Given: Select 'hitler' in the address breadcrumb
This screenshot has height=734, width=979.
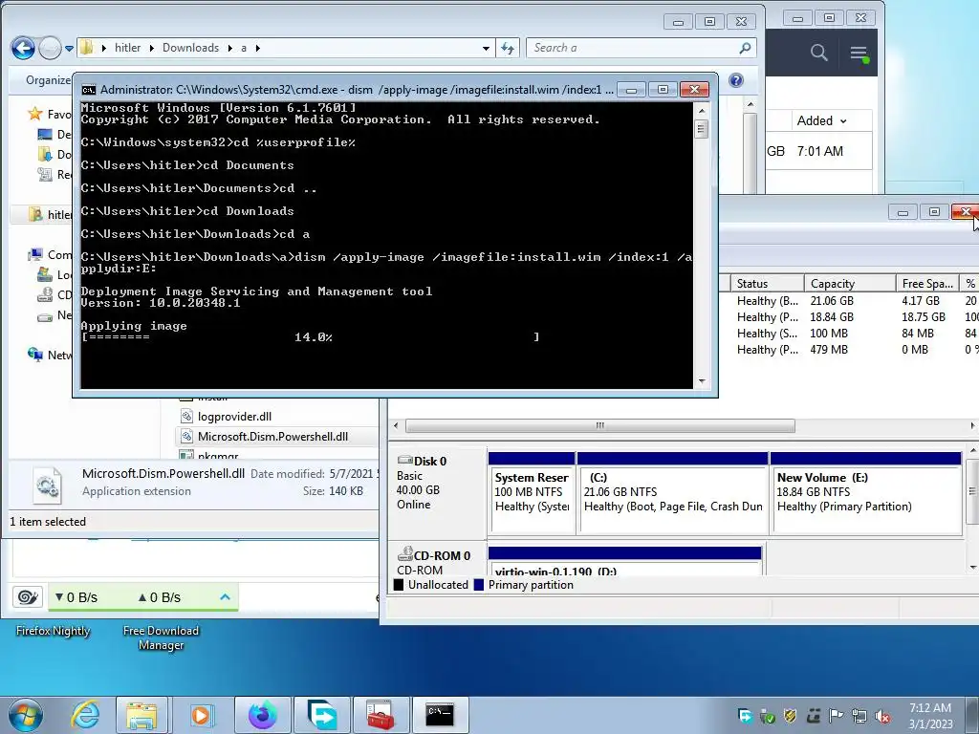Looking at the screenshot, I should 127,48.
